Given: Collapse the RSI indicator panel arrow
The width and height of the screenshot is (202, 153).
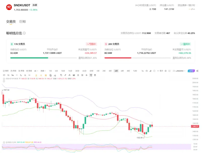Looking at the screenshot, I should tap(4, 142).
